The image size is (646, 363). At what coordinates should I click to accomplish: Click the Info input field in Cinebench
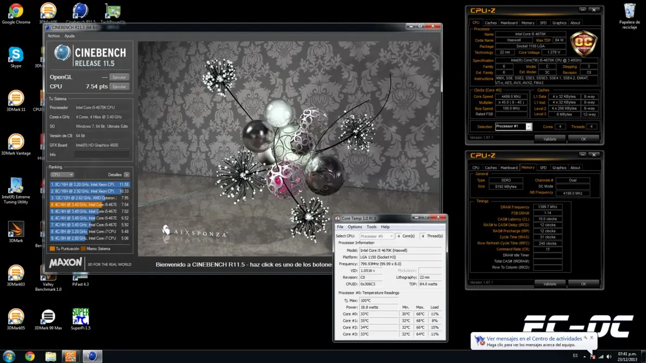pyautogui.click(x=102, y=154)
